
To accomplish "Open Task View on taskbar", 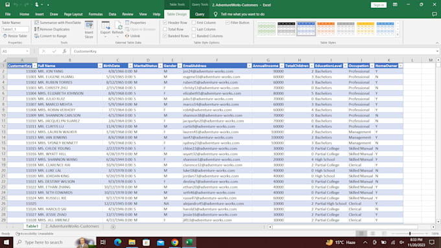I will coord(103,242).
